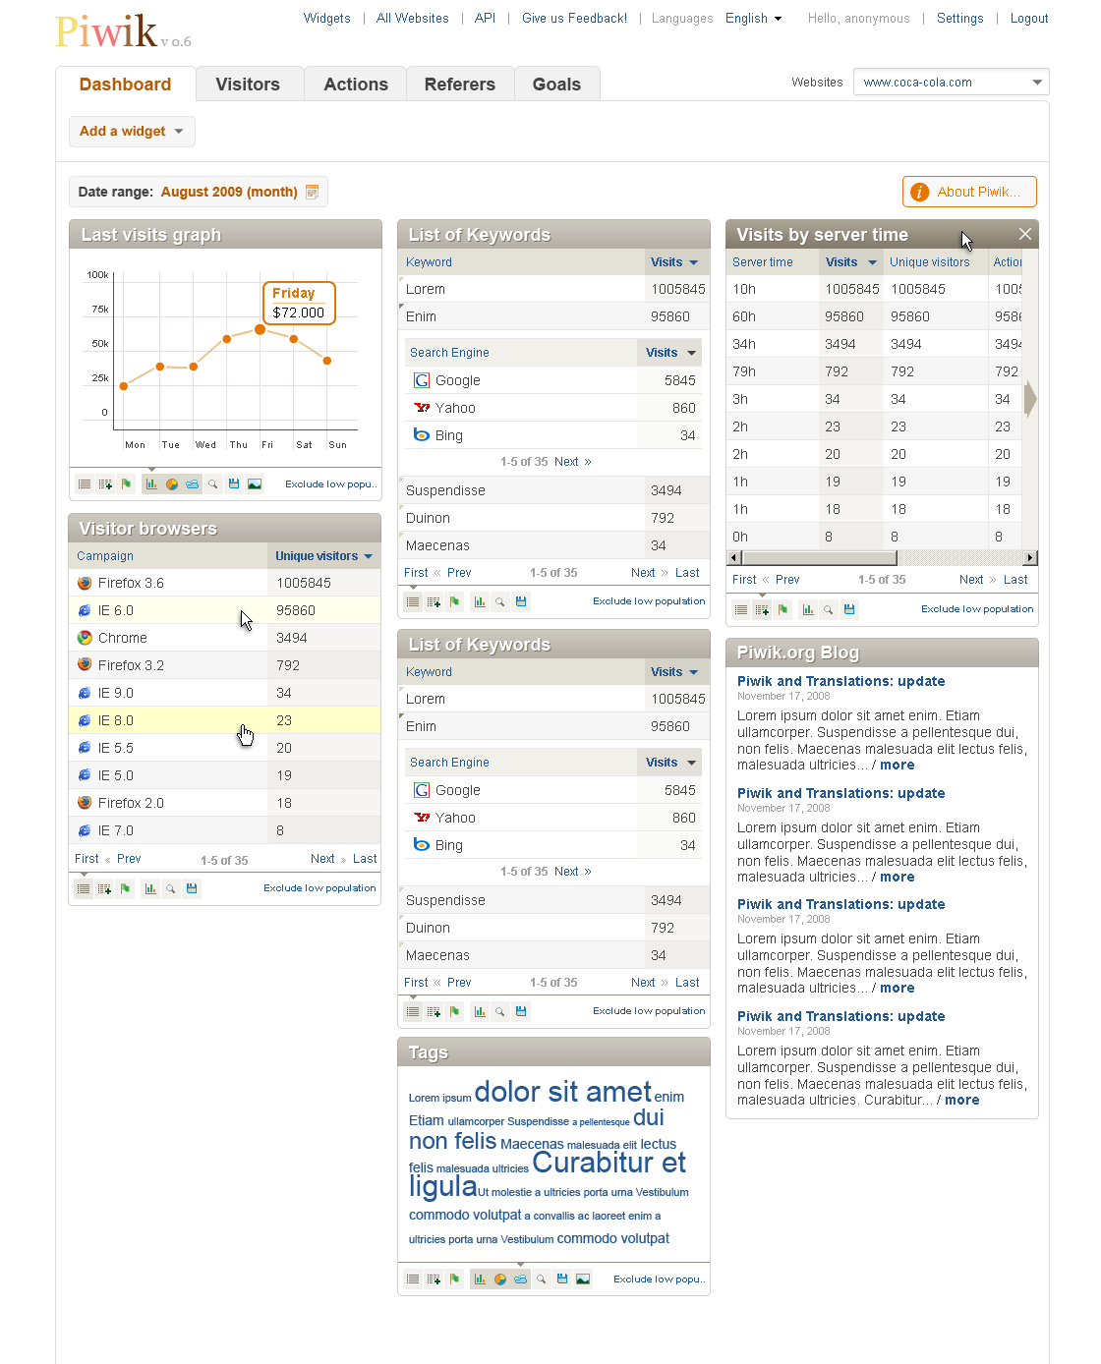Switch Last visits graph to pie chart
This screenshot has height=1364, width=1101.
[172, 484]
